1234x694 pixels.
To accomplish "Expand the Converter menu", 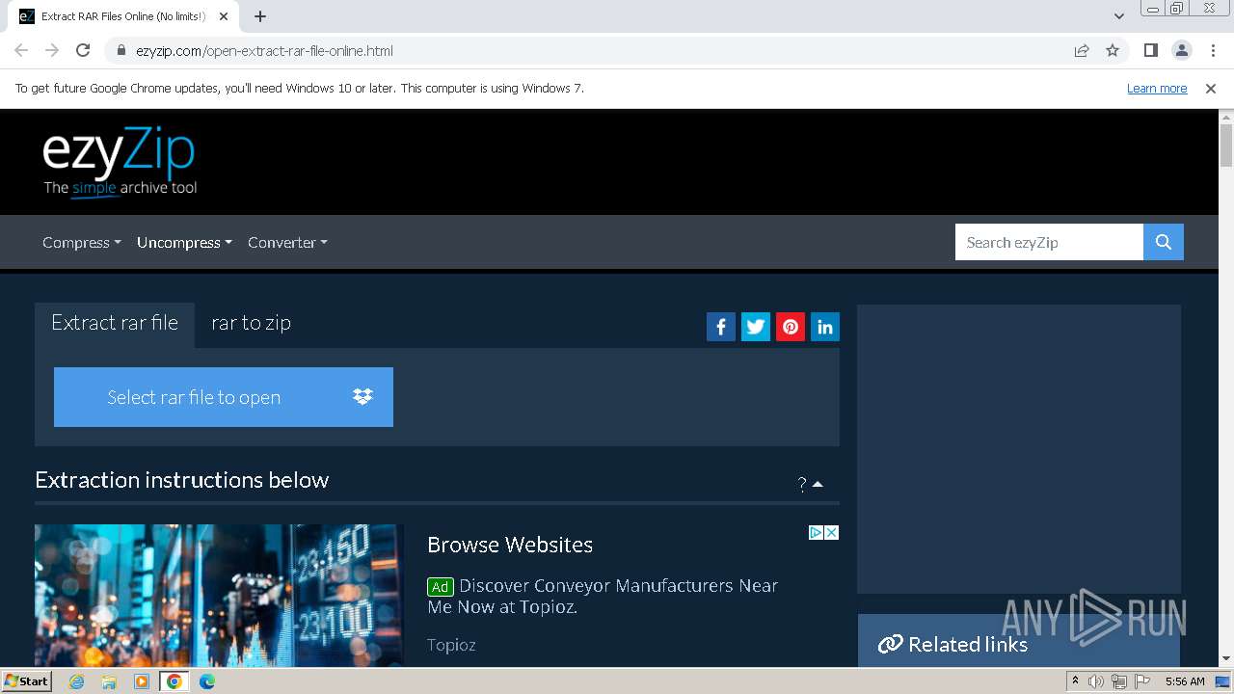I will click(x=287, y=242).
